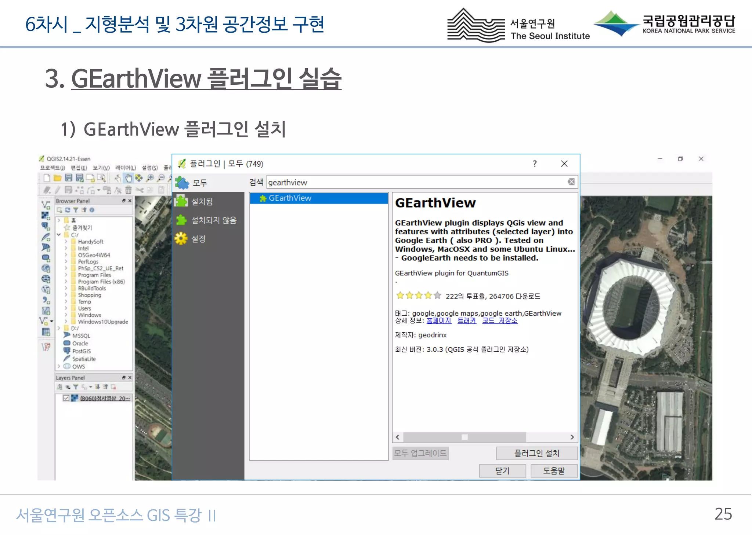Open the 편집(E) menu

(79, 168)
